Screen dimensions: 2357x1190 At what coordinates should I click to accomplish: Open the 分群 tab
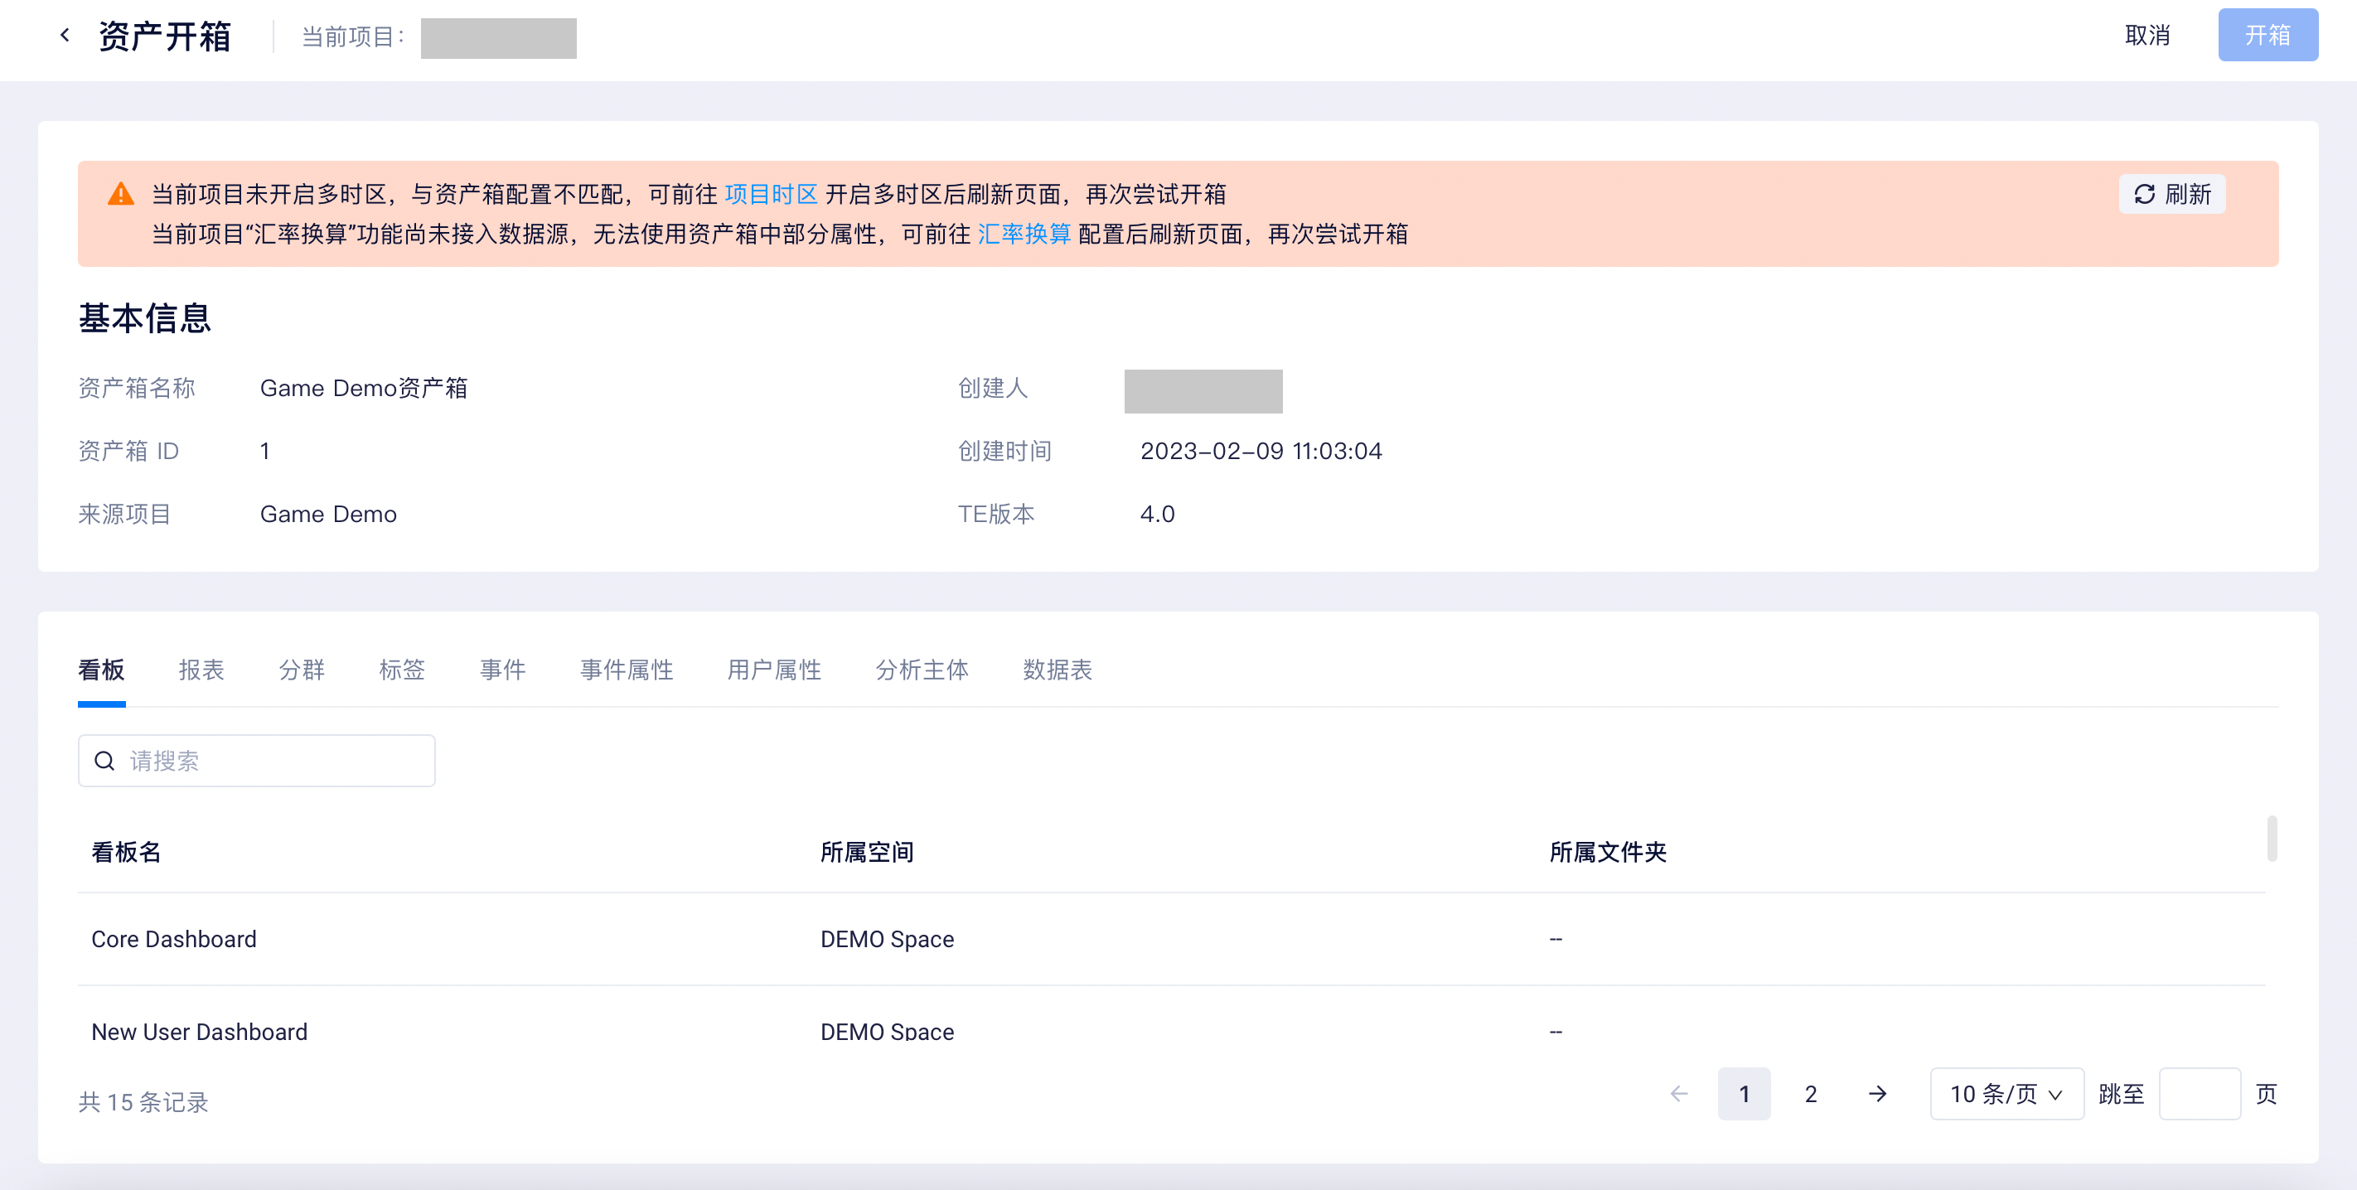[302, 670]
